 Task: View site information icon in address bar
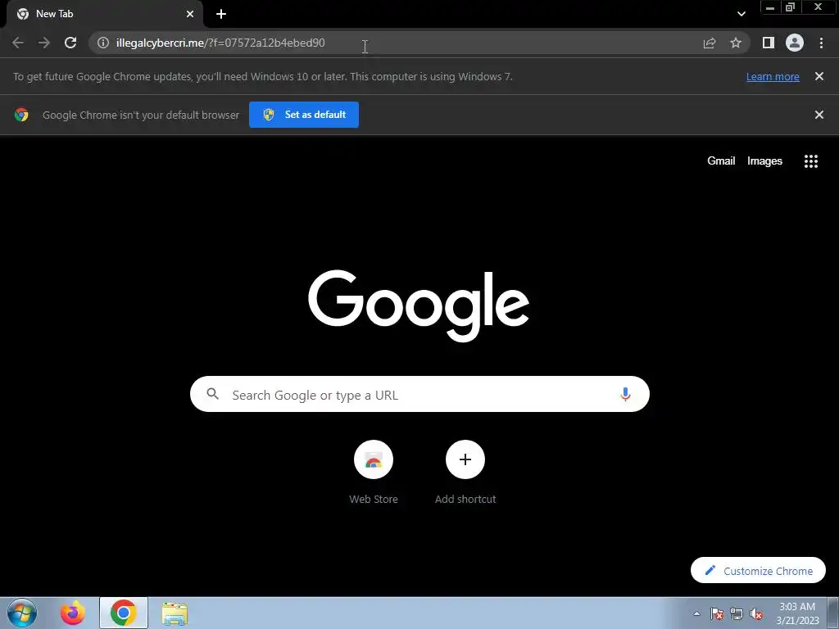tap(103, 43)
